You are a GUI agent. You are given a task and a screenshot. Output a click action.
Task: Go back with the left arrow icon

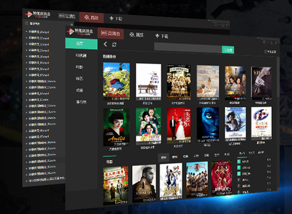(x=105, y=44)
